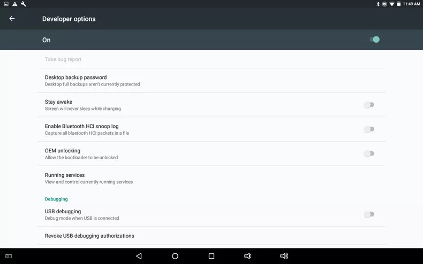The height and width of the screenshot is (264, 423).
Task: Turn off the Developer options master switch
Action: (x=374, y=40)
